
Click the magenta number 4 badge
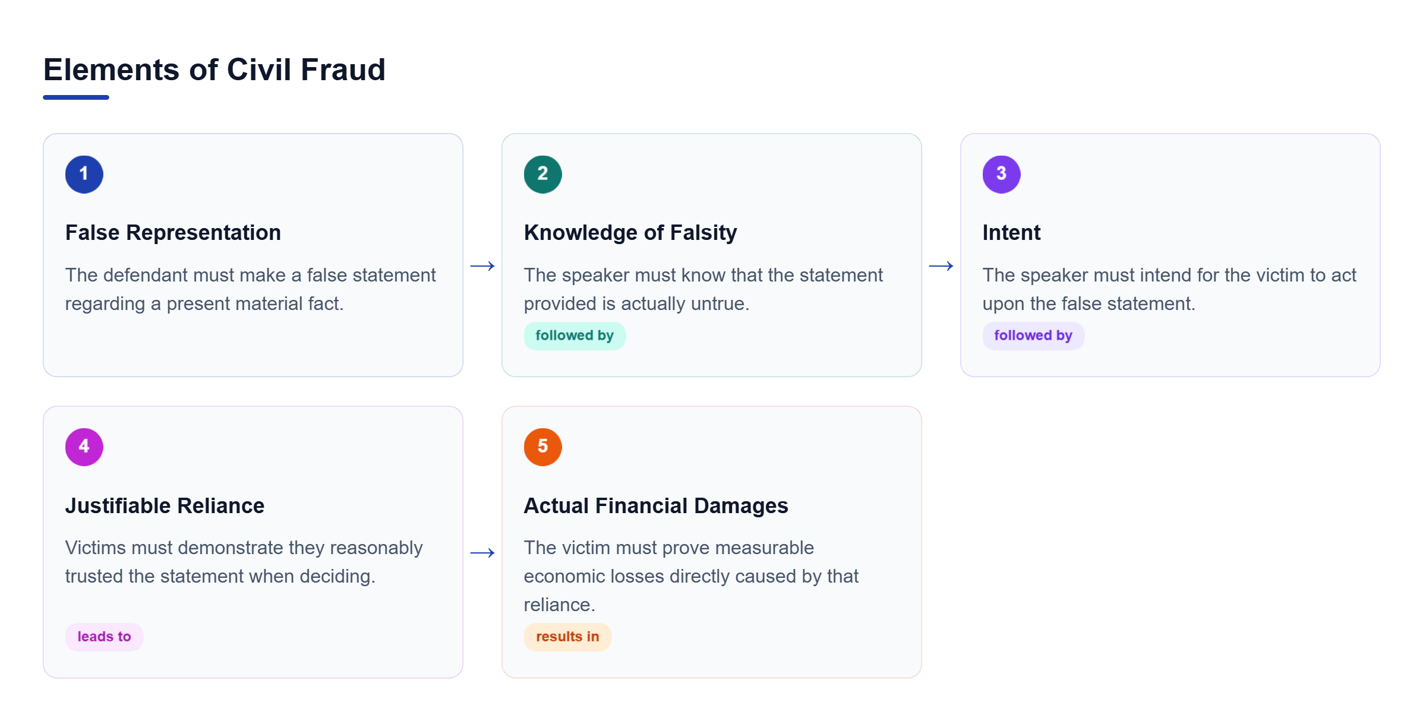click(x=84, y=447)
